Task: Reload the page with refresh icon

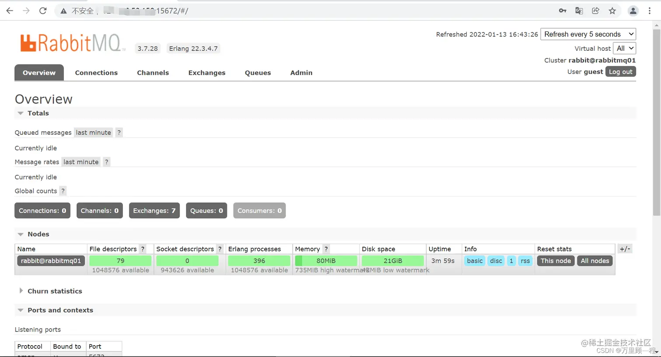Action: (43, 11)
